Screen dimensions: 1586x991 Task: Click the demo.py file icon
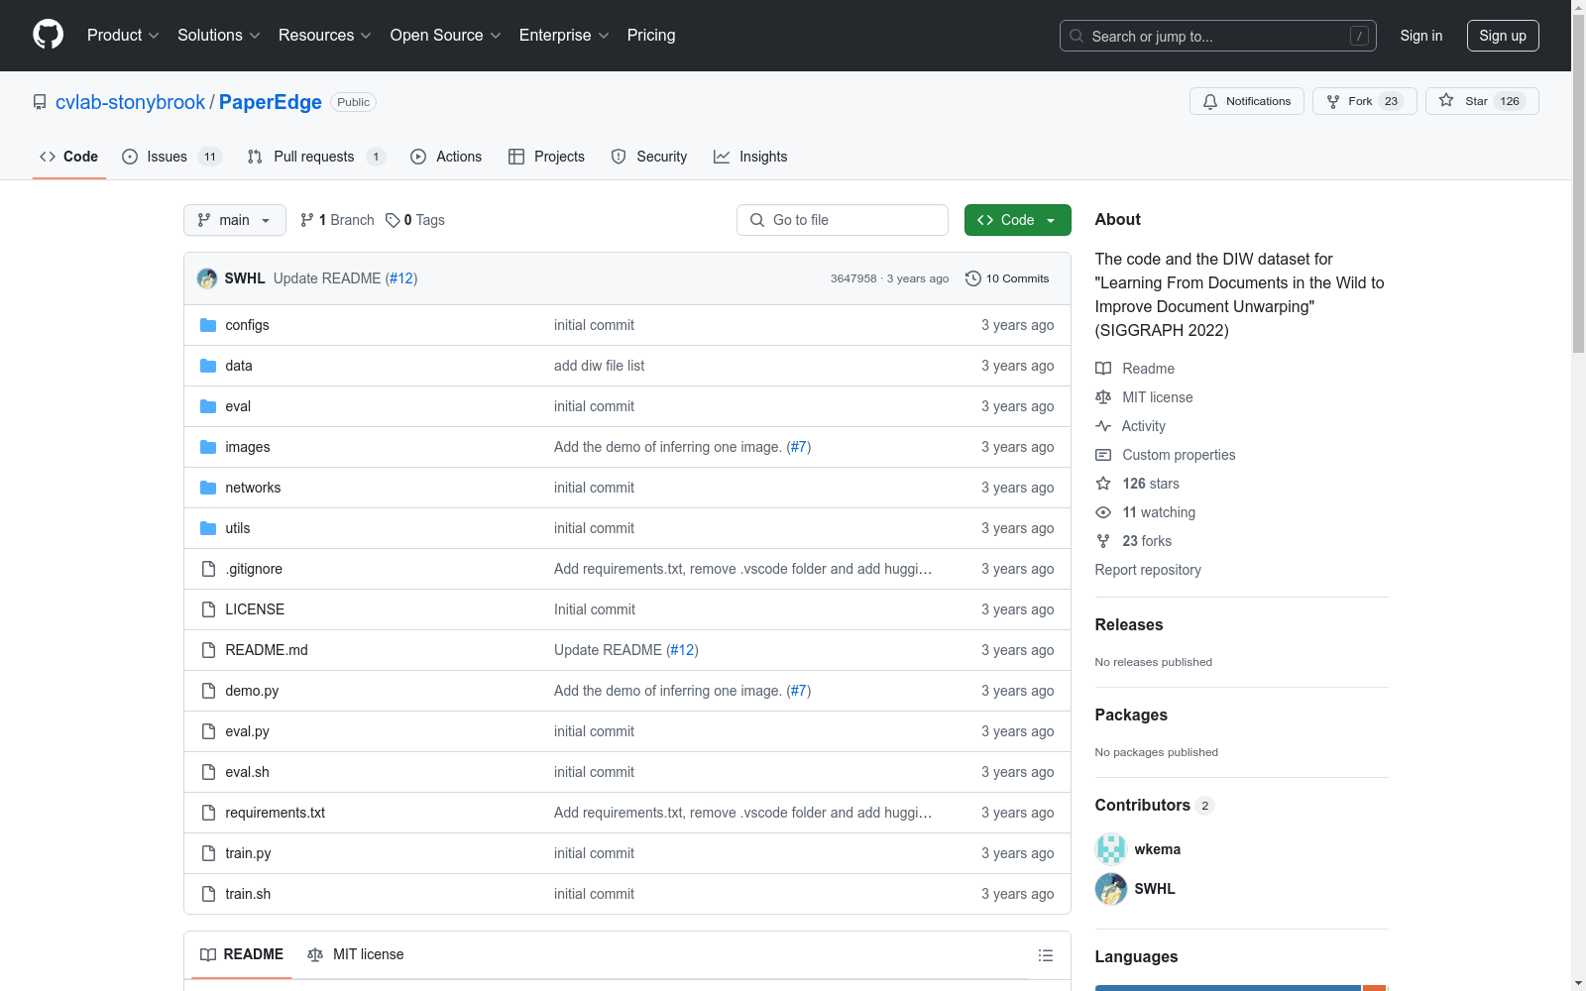pyautogui.click(x=208, y=691)
